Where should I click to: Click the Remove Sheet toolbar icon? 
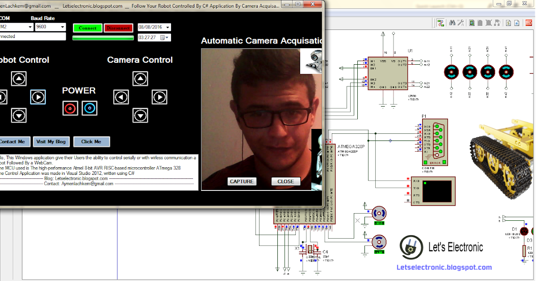[x=488, y=23]
